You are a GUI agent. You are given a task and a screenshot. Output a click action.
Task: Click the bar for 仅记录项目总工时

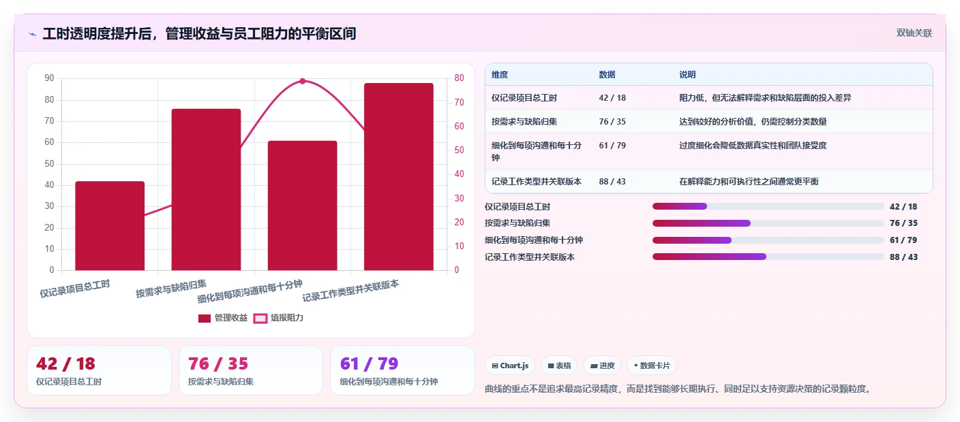click(110, 226)
